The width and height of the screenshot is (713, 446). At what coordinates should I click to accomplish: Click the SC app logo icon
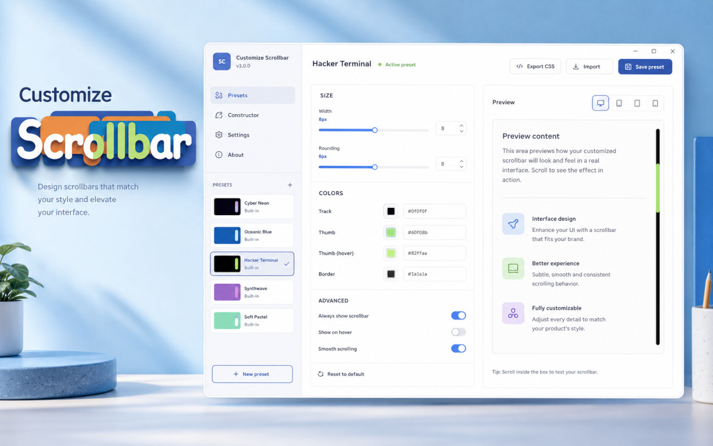(222, 61)
